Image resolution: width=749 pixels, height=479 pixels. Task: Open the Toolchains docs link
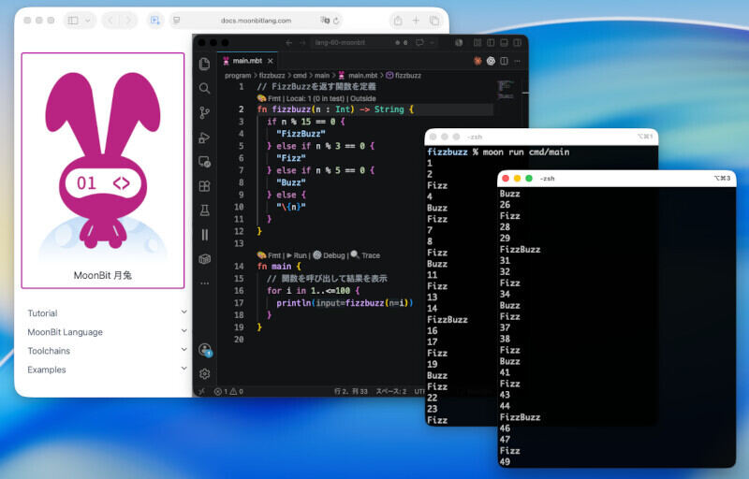tap(49, 351)
